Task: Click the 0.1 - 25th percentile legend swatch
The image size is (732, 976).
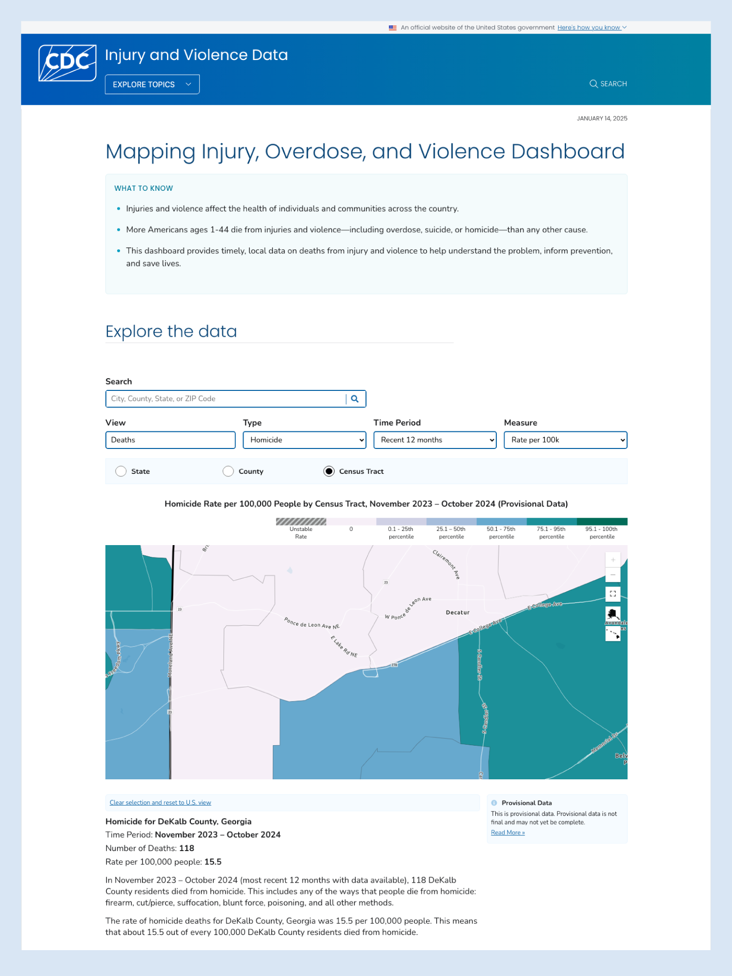Action: point(401,522)
